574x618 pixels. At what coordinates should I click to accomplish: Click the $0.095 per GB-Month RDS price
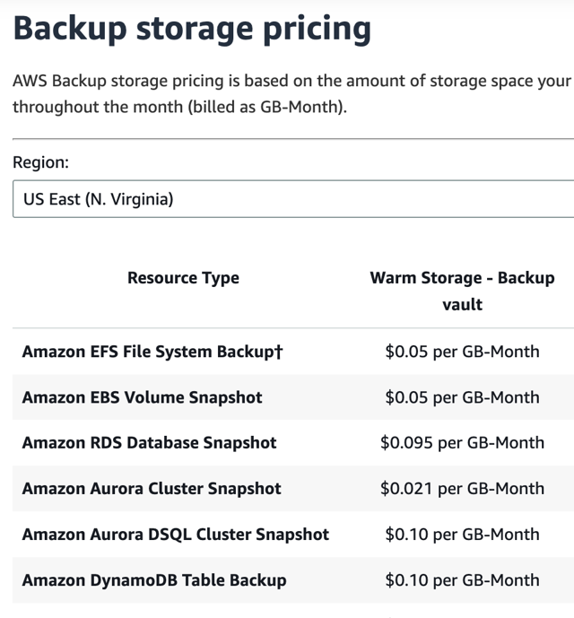click(462, 442)
